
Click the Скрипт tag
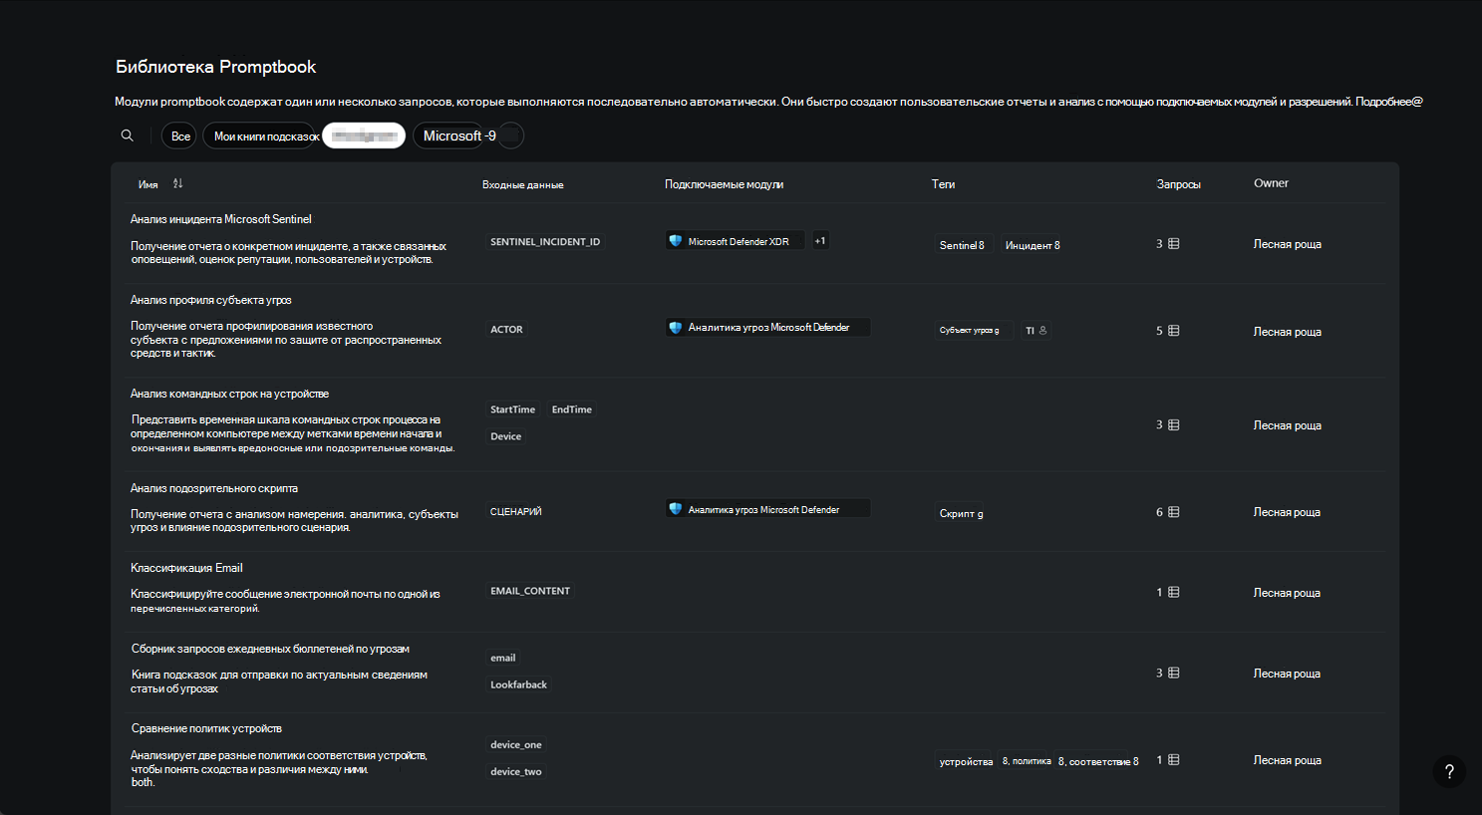pos(962,513)
